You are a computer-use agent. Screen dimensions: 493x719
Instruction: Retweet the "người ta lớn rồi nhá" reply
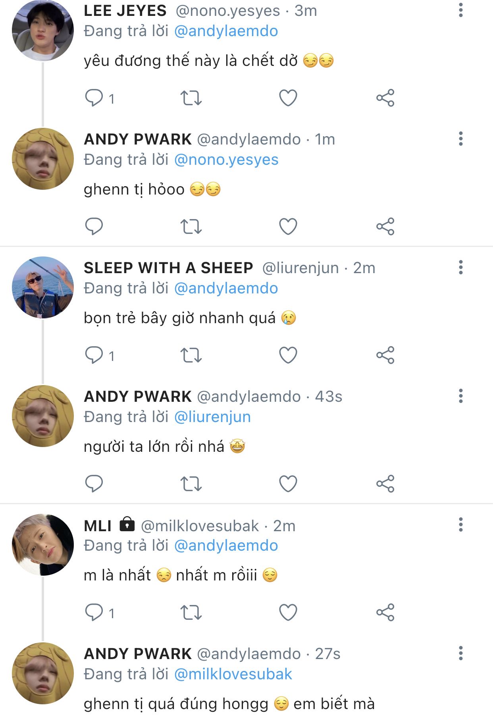191,484
